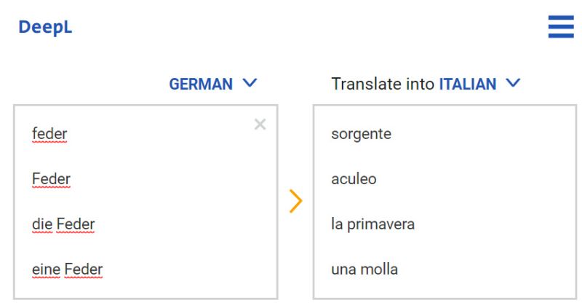582x308 pixels.
Task: Select translation 'aculeo'
Action: [354, 179]
